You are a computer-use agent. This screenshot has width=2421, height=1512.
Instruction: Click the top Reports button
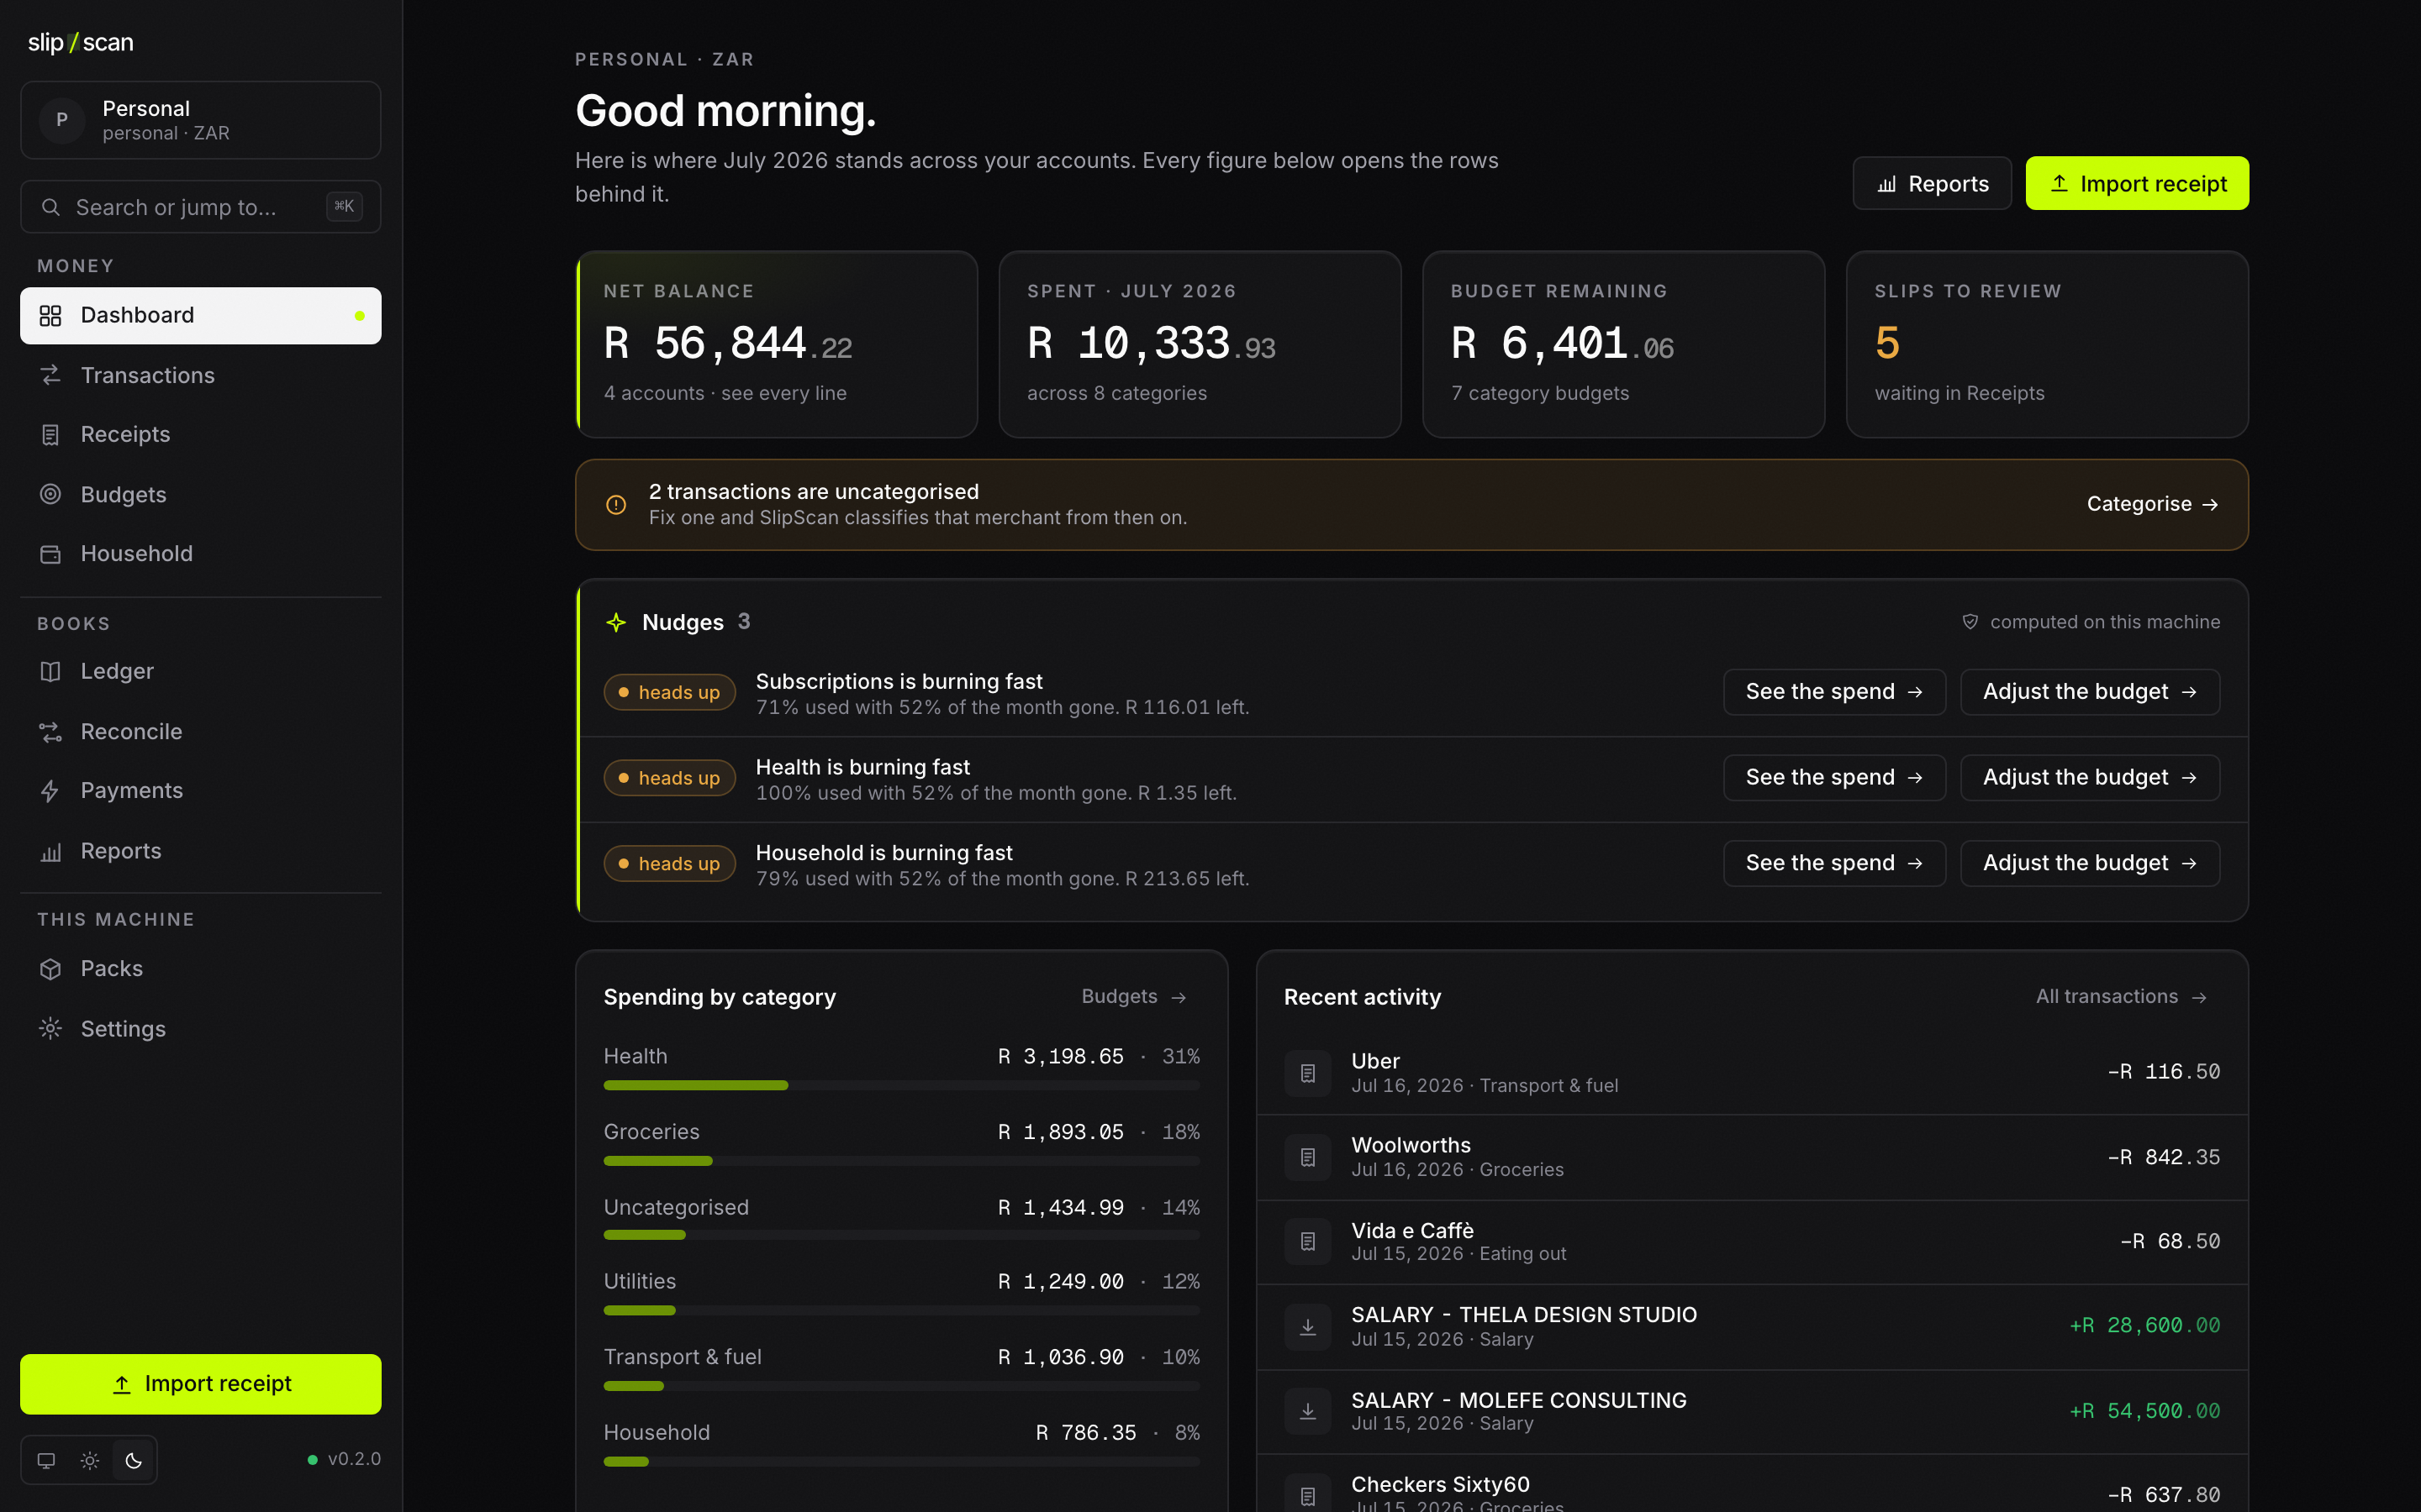point(1932,184)
